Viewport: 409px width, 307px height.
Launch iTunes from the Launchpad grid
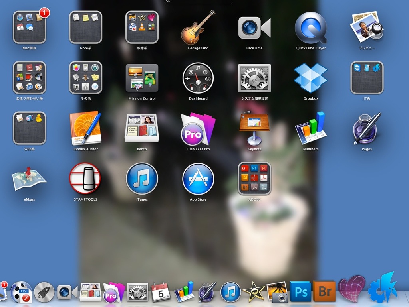click(x=142, y=179)
